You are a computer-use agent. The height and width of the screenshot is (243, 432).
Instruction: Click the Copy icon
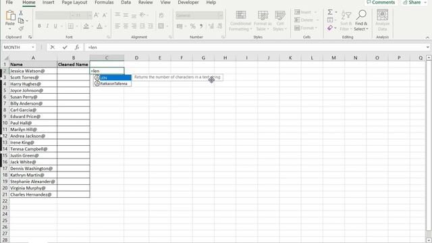(21, 21)
